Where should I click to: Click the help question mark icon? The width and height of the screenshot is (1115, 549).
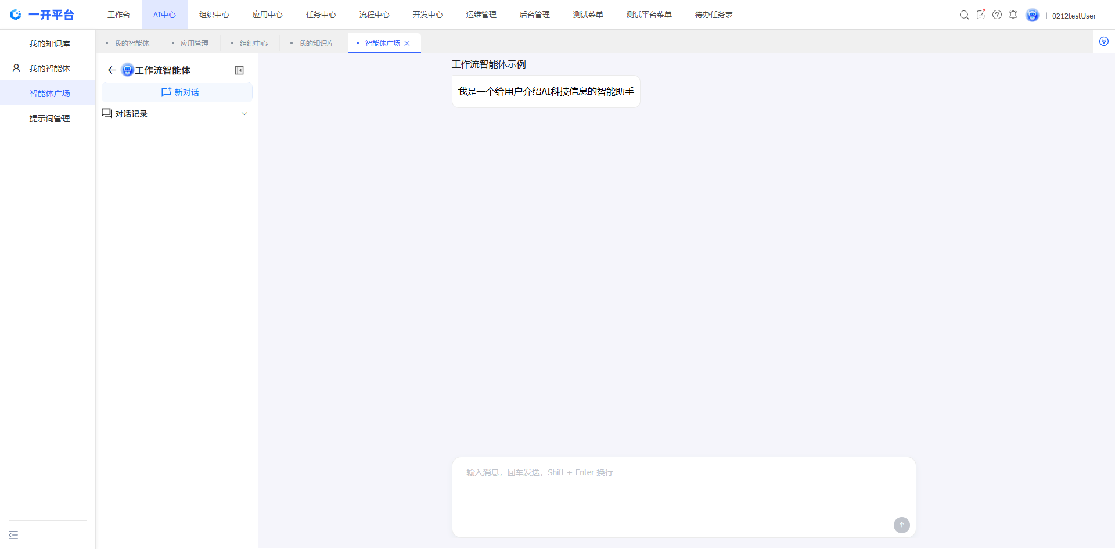pyautogui.click(x=997, y=15)
